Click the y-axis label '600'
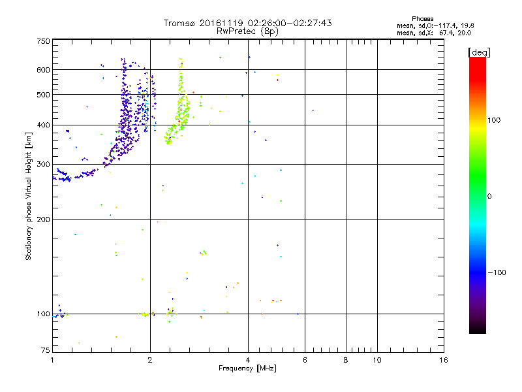Viewport: 522px width, 392px height. pyautogui.click(x=43, y=70)
